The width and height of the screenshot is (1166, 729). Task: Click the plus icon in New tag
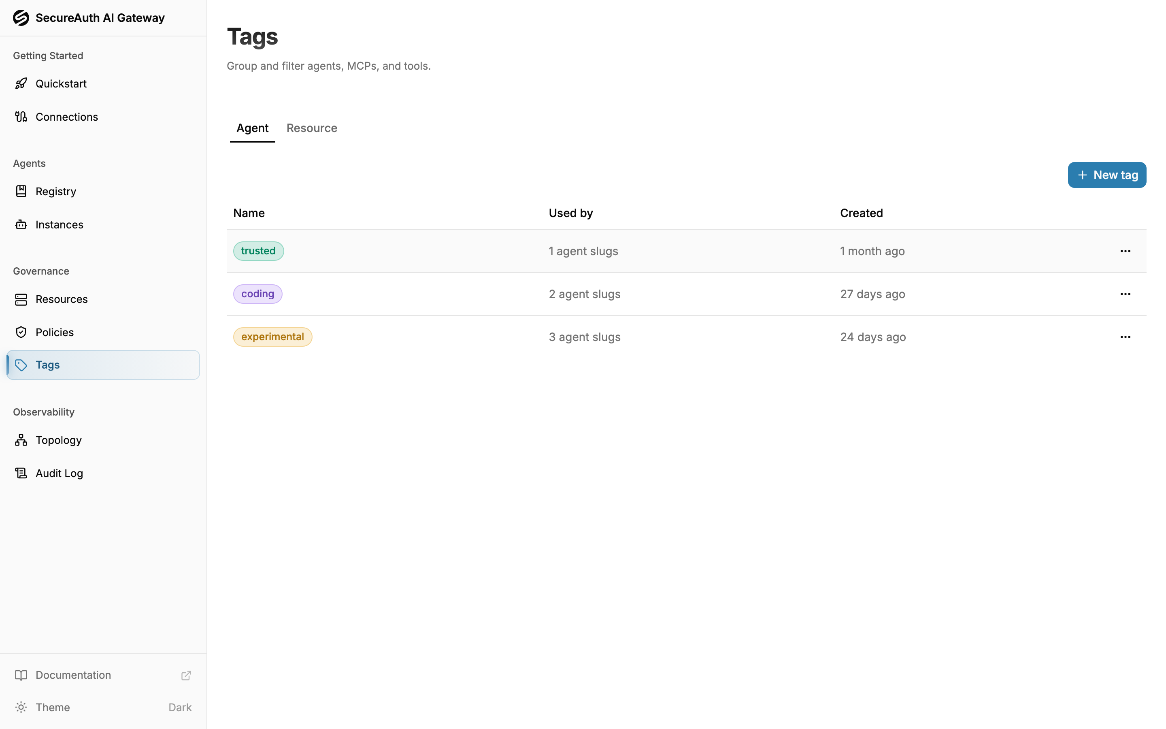click(1082, 175)
